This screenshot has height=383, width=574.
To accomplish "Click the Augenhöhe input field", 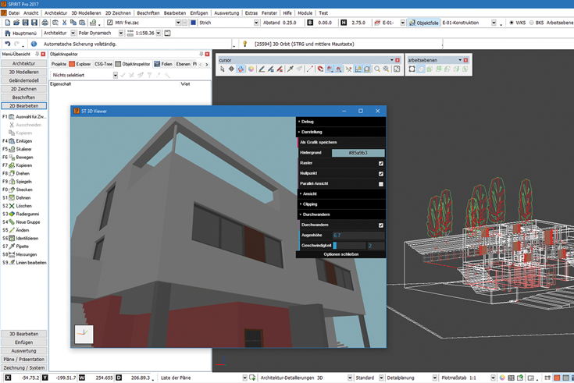I will pos(358,235).
